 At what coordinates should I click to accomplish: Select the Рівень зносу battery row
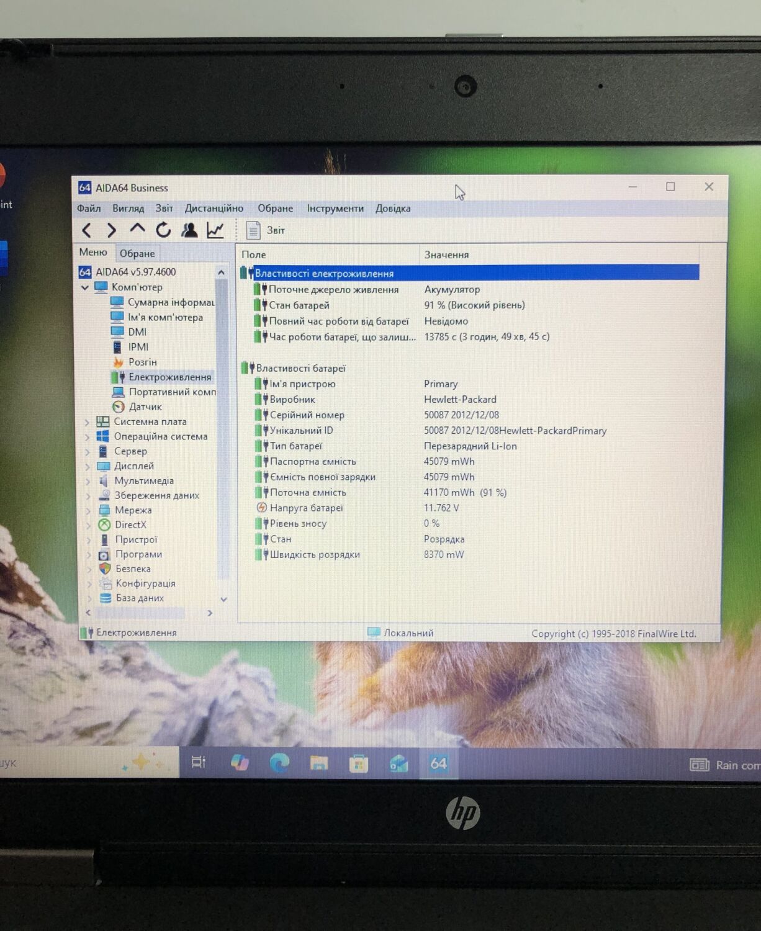point(298,524)
